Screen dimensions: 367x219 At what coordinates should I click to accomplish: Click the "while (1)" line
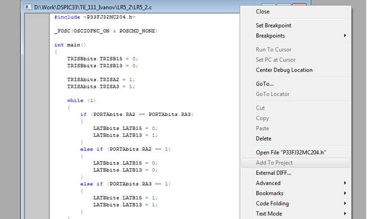82,100
